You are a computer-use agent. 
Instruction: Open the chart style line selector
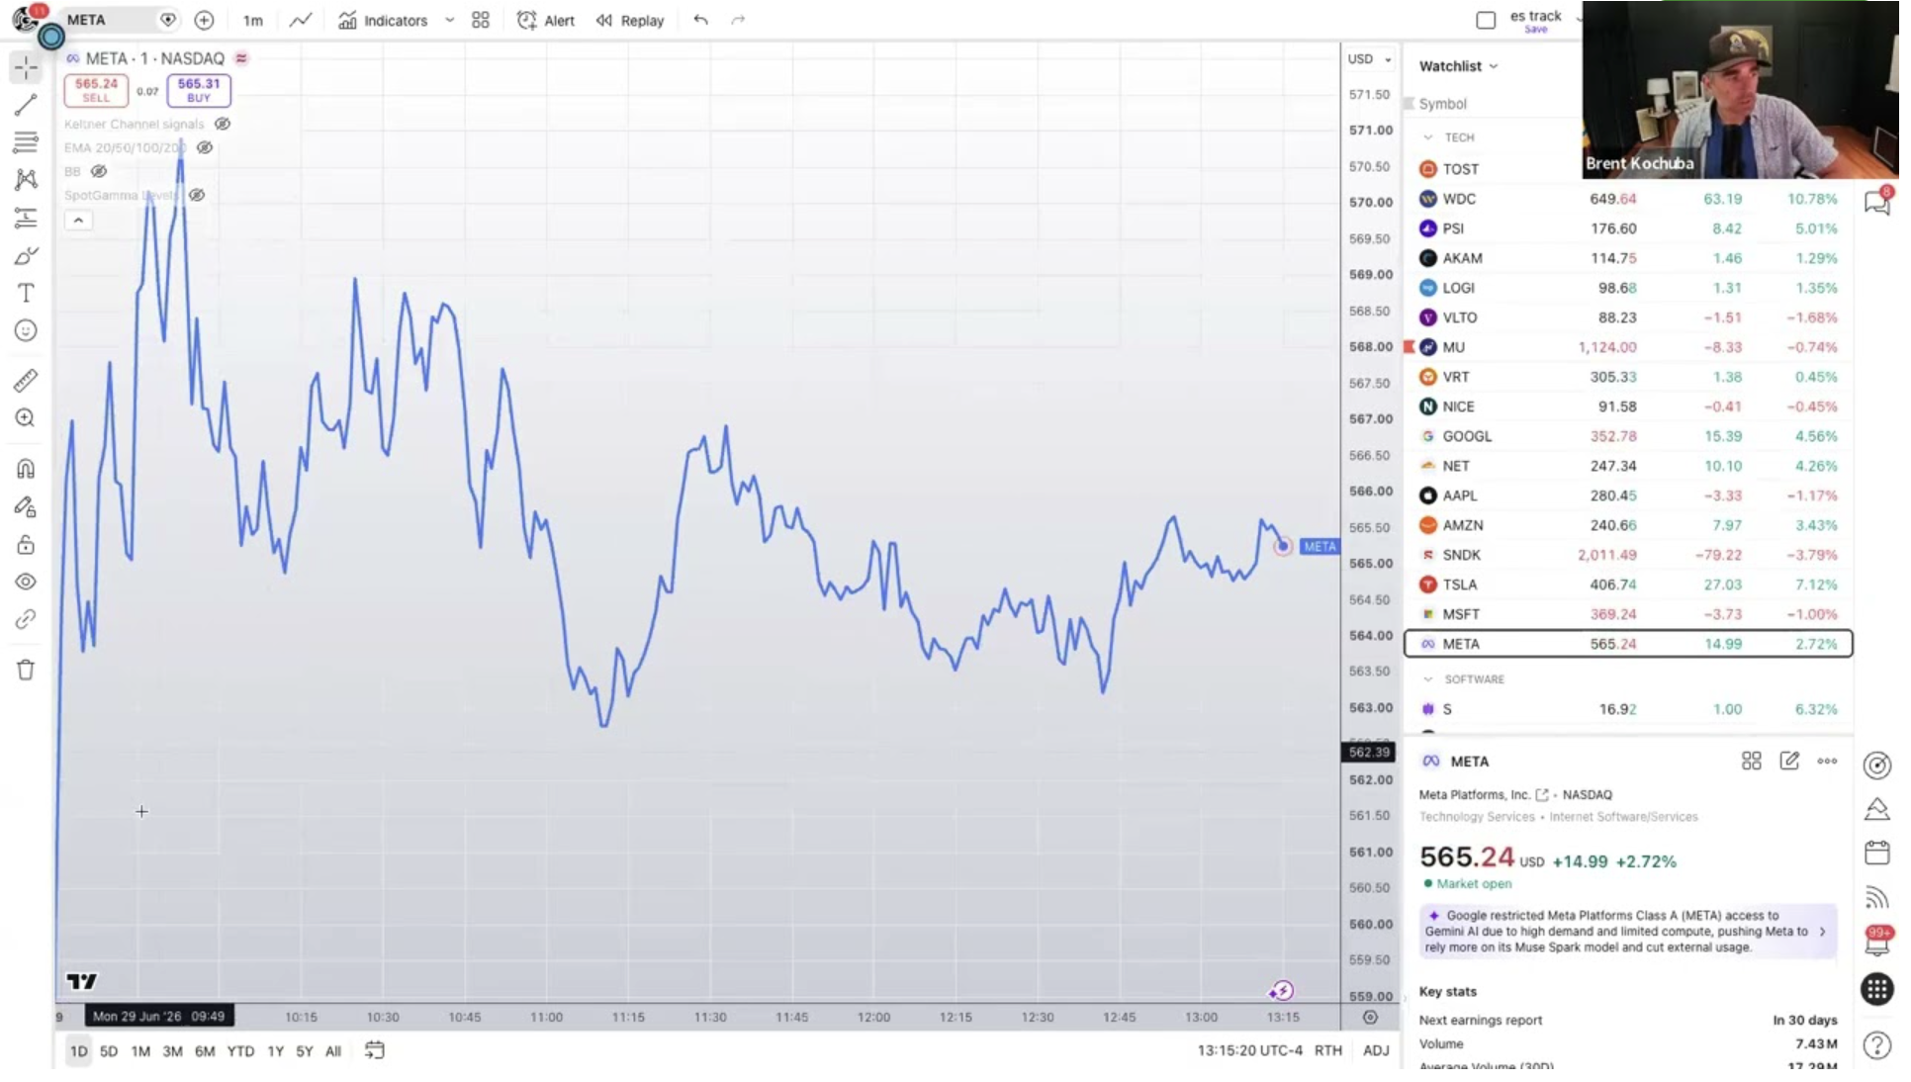[301, 20]
